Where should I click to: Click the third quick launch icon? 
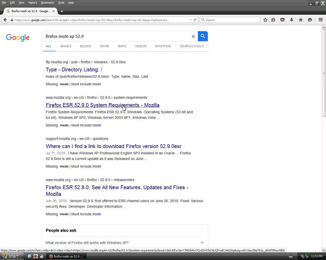(42, 256)
